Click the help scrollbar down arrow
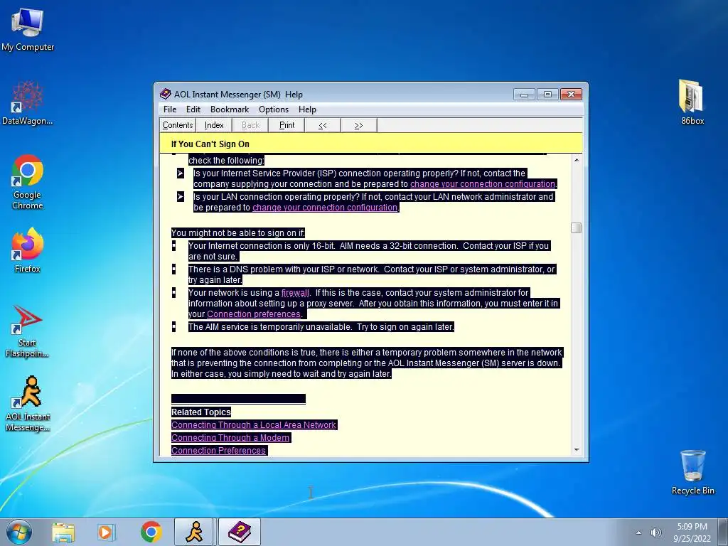Viewport: 728px width, 546px height. click(x=576, y=450)
